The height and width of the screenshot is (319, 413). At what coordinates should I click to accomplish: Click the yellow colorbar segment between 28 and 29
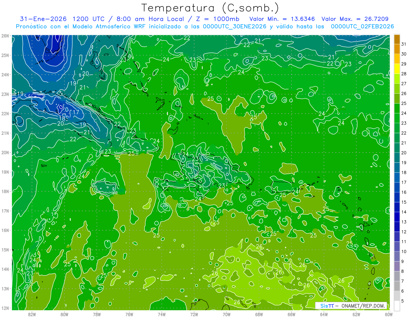pyautogui.click(x=397, y=69)
